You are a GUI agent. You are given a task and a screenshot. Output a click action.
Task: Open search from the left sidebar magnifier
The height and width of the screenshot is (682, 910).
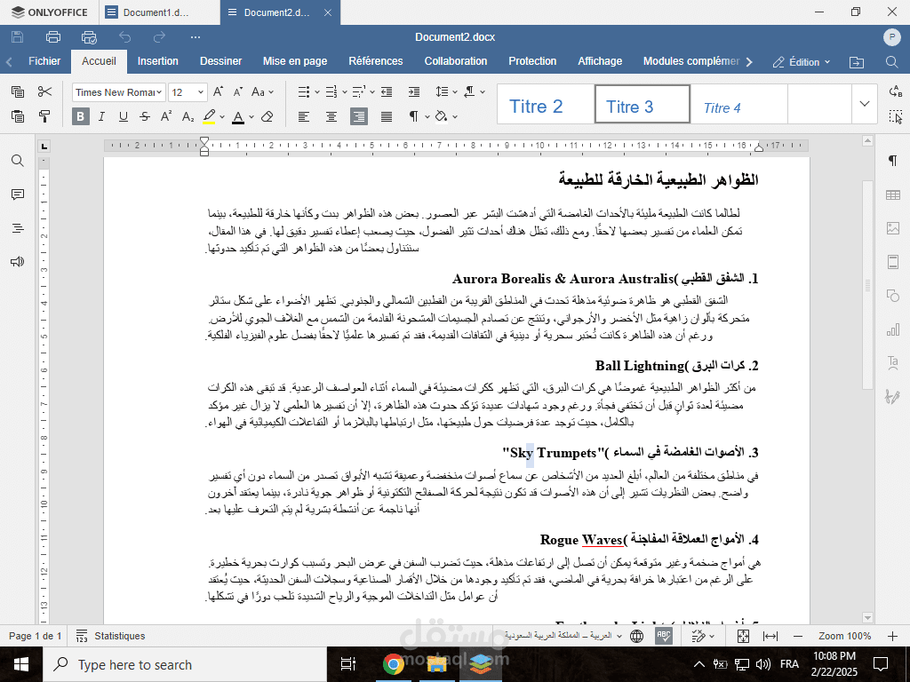[18, 161]
